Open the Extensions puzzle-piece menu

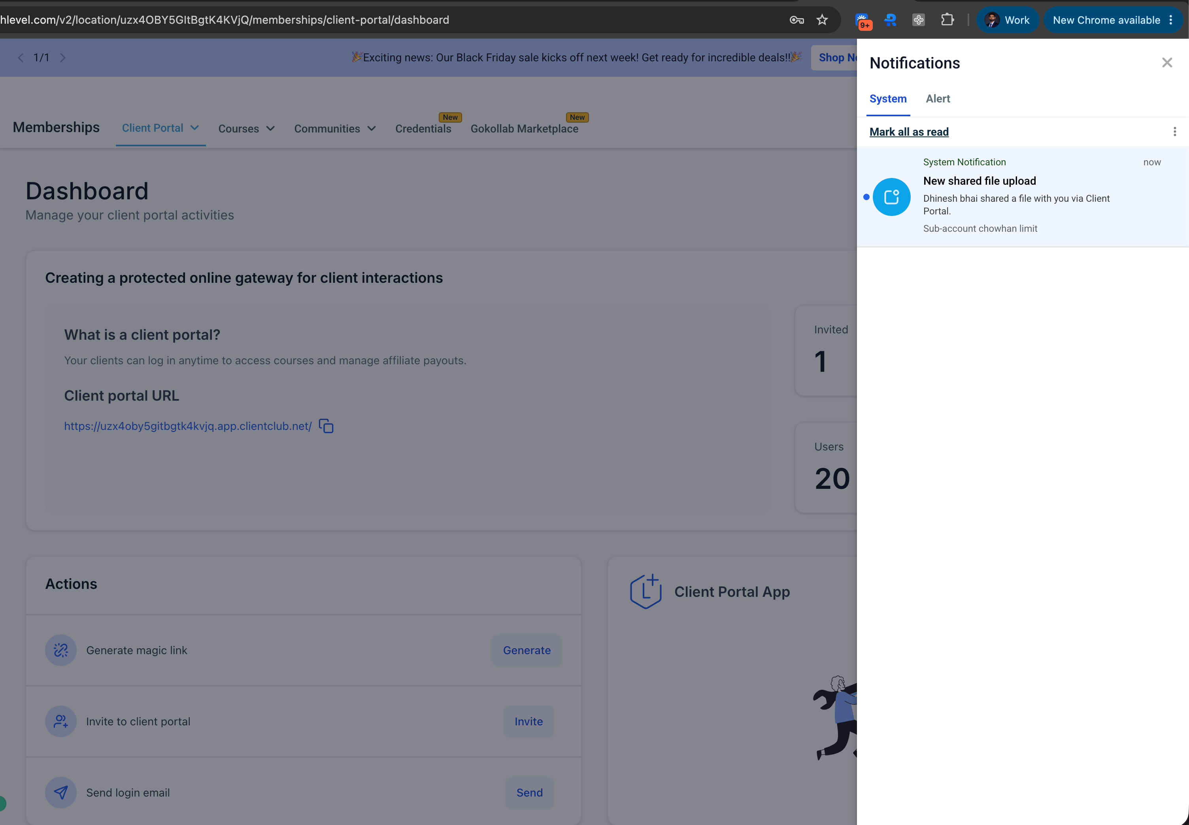947,20
